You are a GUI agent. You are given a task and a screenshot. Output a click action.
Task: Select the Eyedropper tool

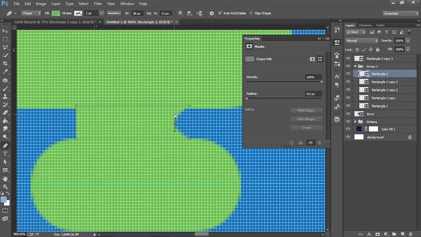point(5,72)
